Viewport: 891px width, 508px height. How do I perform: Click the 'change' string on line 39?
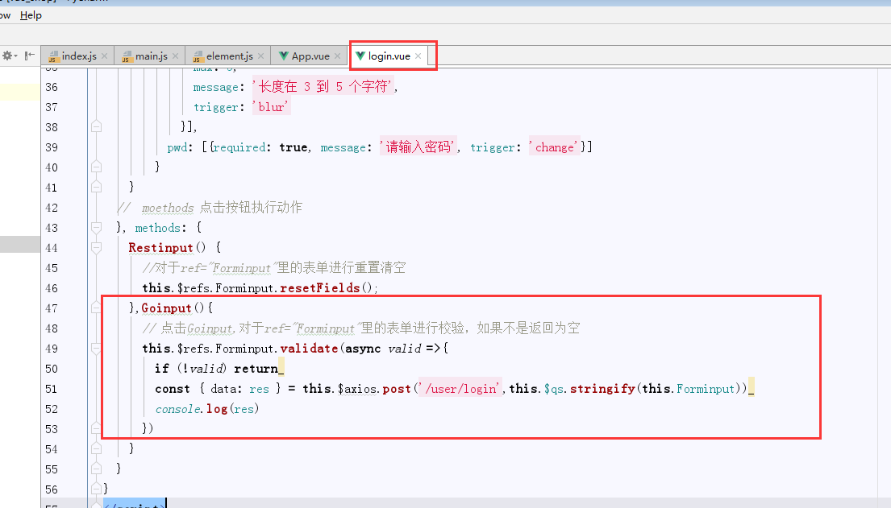(555, 147)
